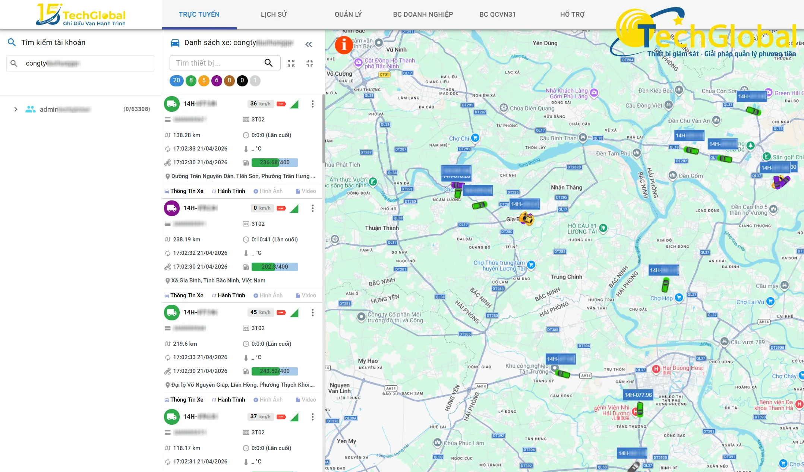
Task: Click the magnifier in the device search box
Action: click(x=268, y=63)
